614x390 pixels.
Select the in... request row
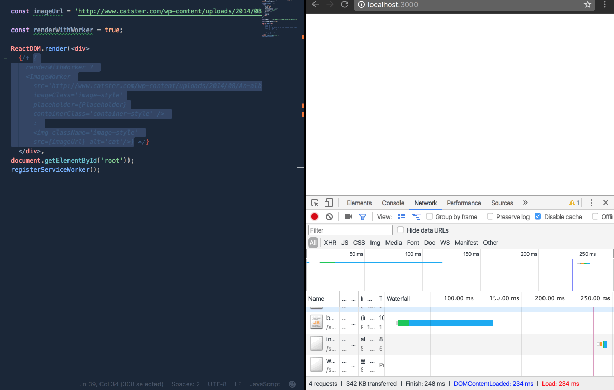[x=460, y=344]
